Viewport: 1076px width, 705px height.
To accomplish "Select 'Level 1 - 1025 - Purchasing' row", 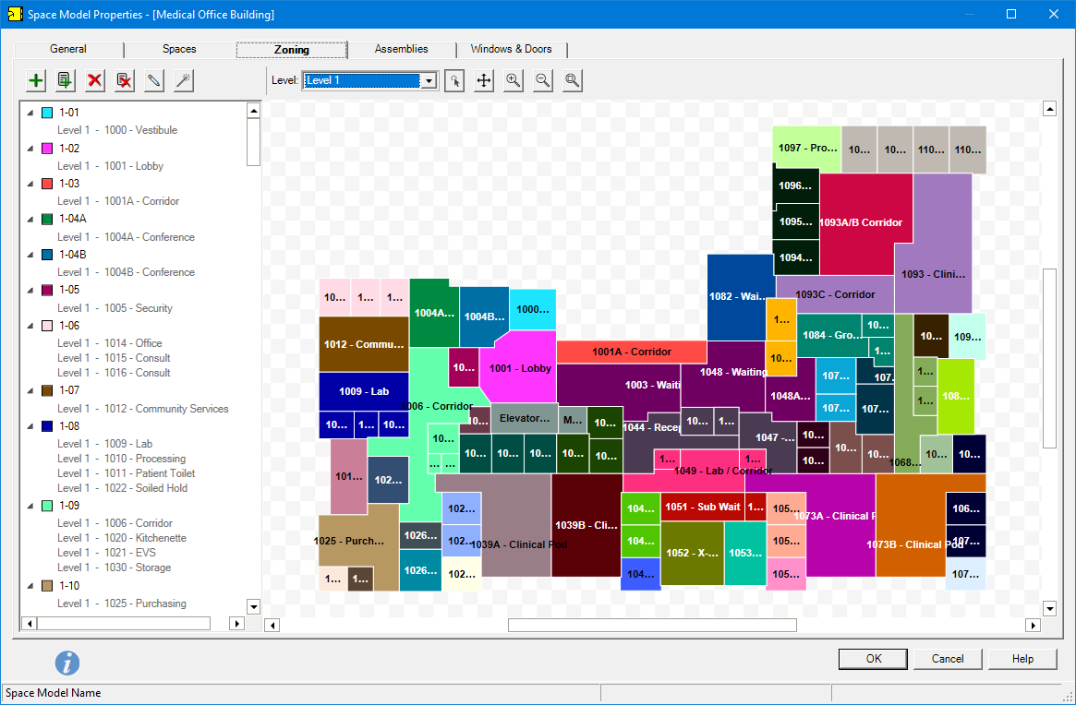I will pyautogui.click(x=122, y=603).
